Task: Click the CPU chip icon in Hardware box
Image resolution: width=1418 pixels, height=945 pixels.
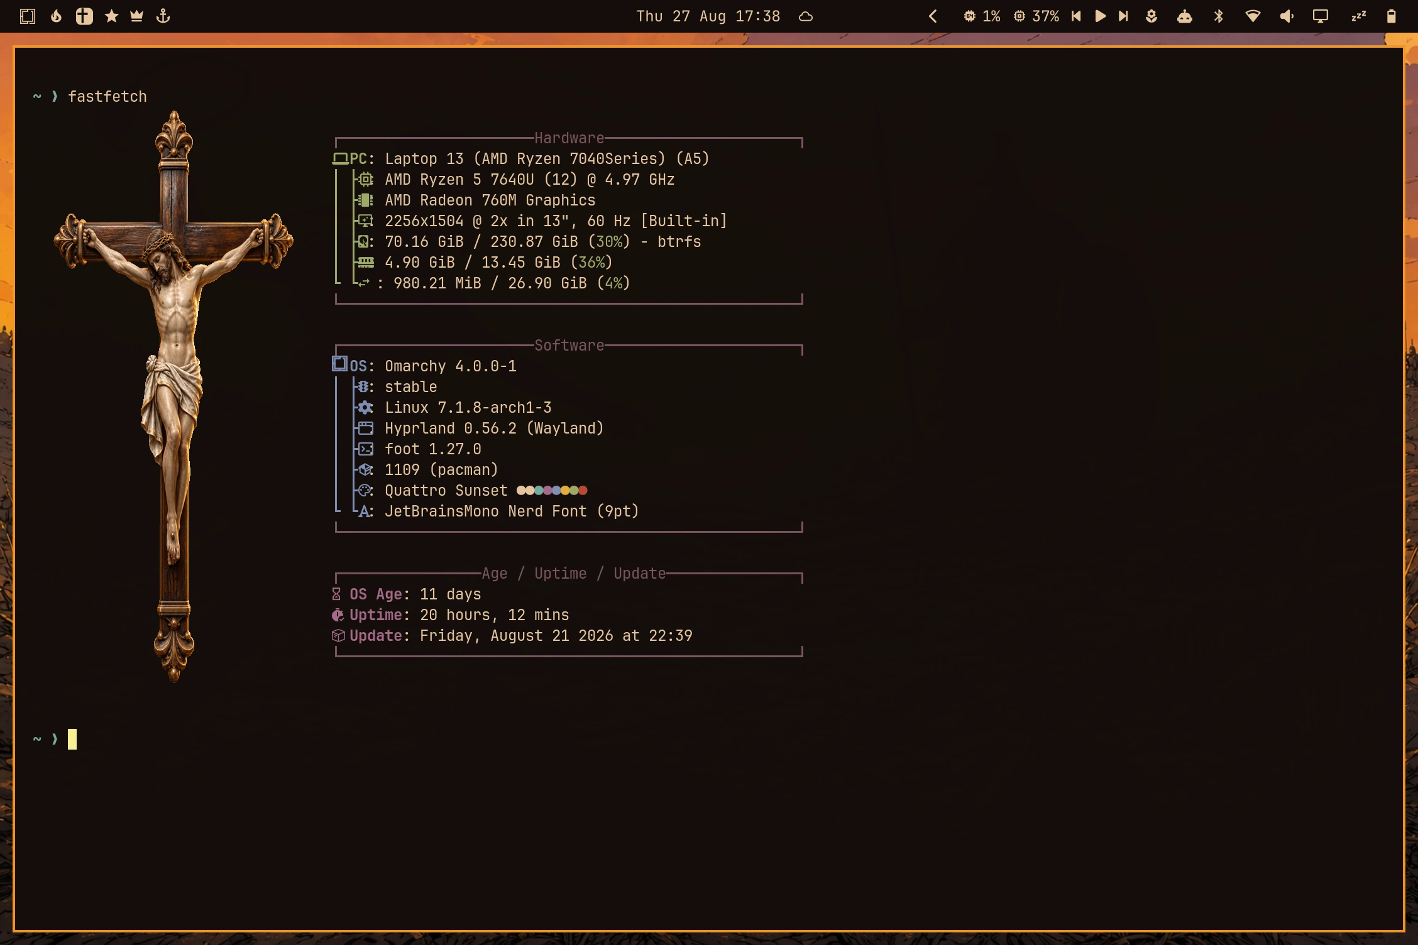Action: tap(366, 180)
